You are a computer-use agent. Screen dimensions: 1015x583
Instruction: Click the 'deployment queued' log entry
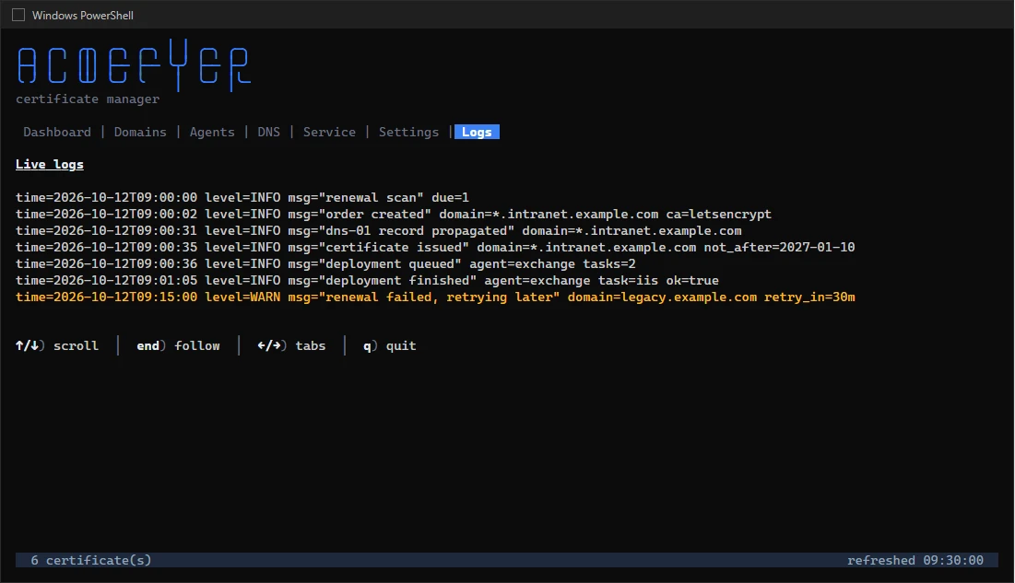point(325,264)
